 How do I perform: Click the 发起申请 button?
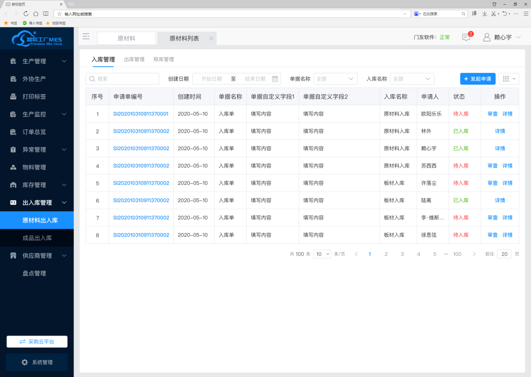(478, 79)
